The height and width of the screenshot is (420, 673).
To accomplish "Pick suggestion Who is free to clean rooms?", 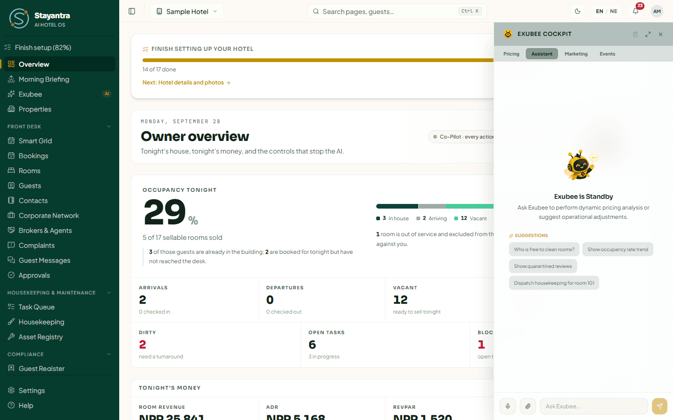I will click(544, 249).
